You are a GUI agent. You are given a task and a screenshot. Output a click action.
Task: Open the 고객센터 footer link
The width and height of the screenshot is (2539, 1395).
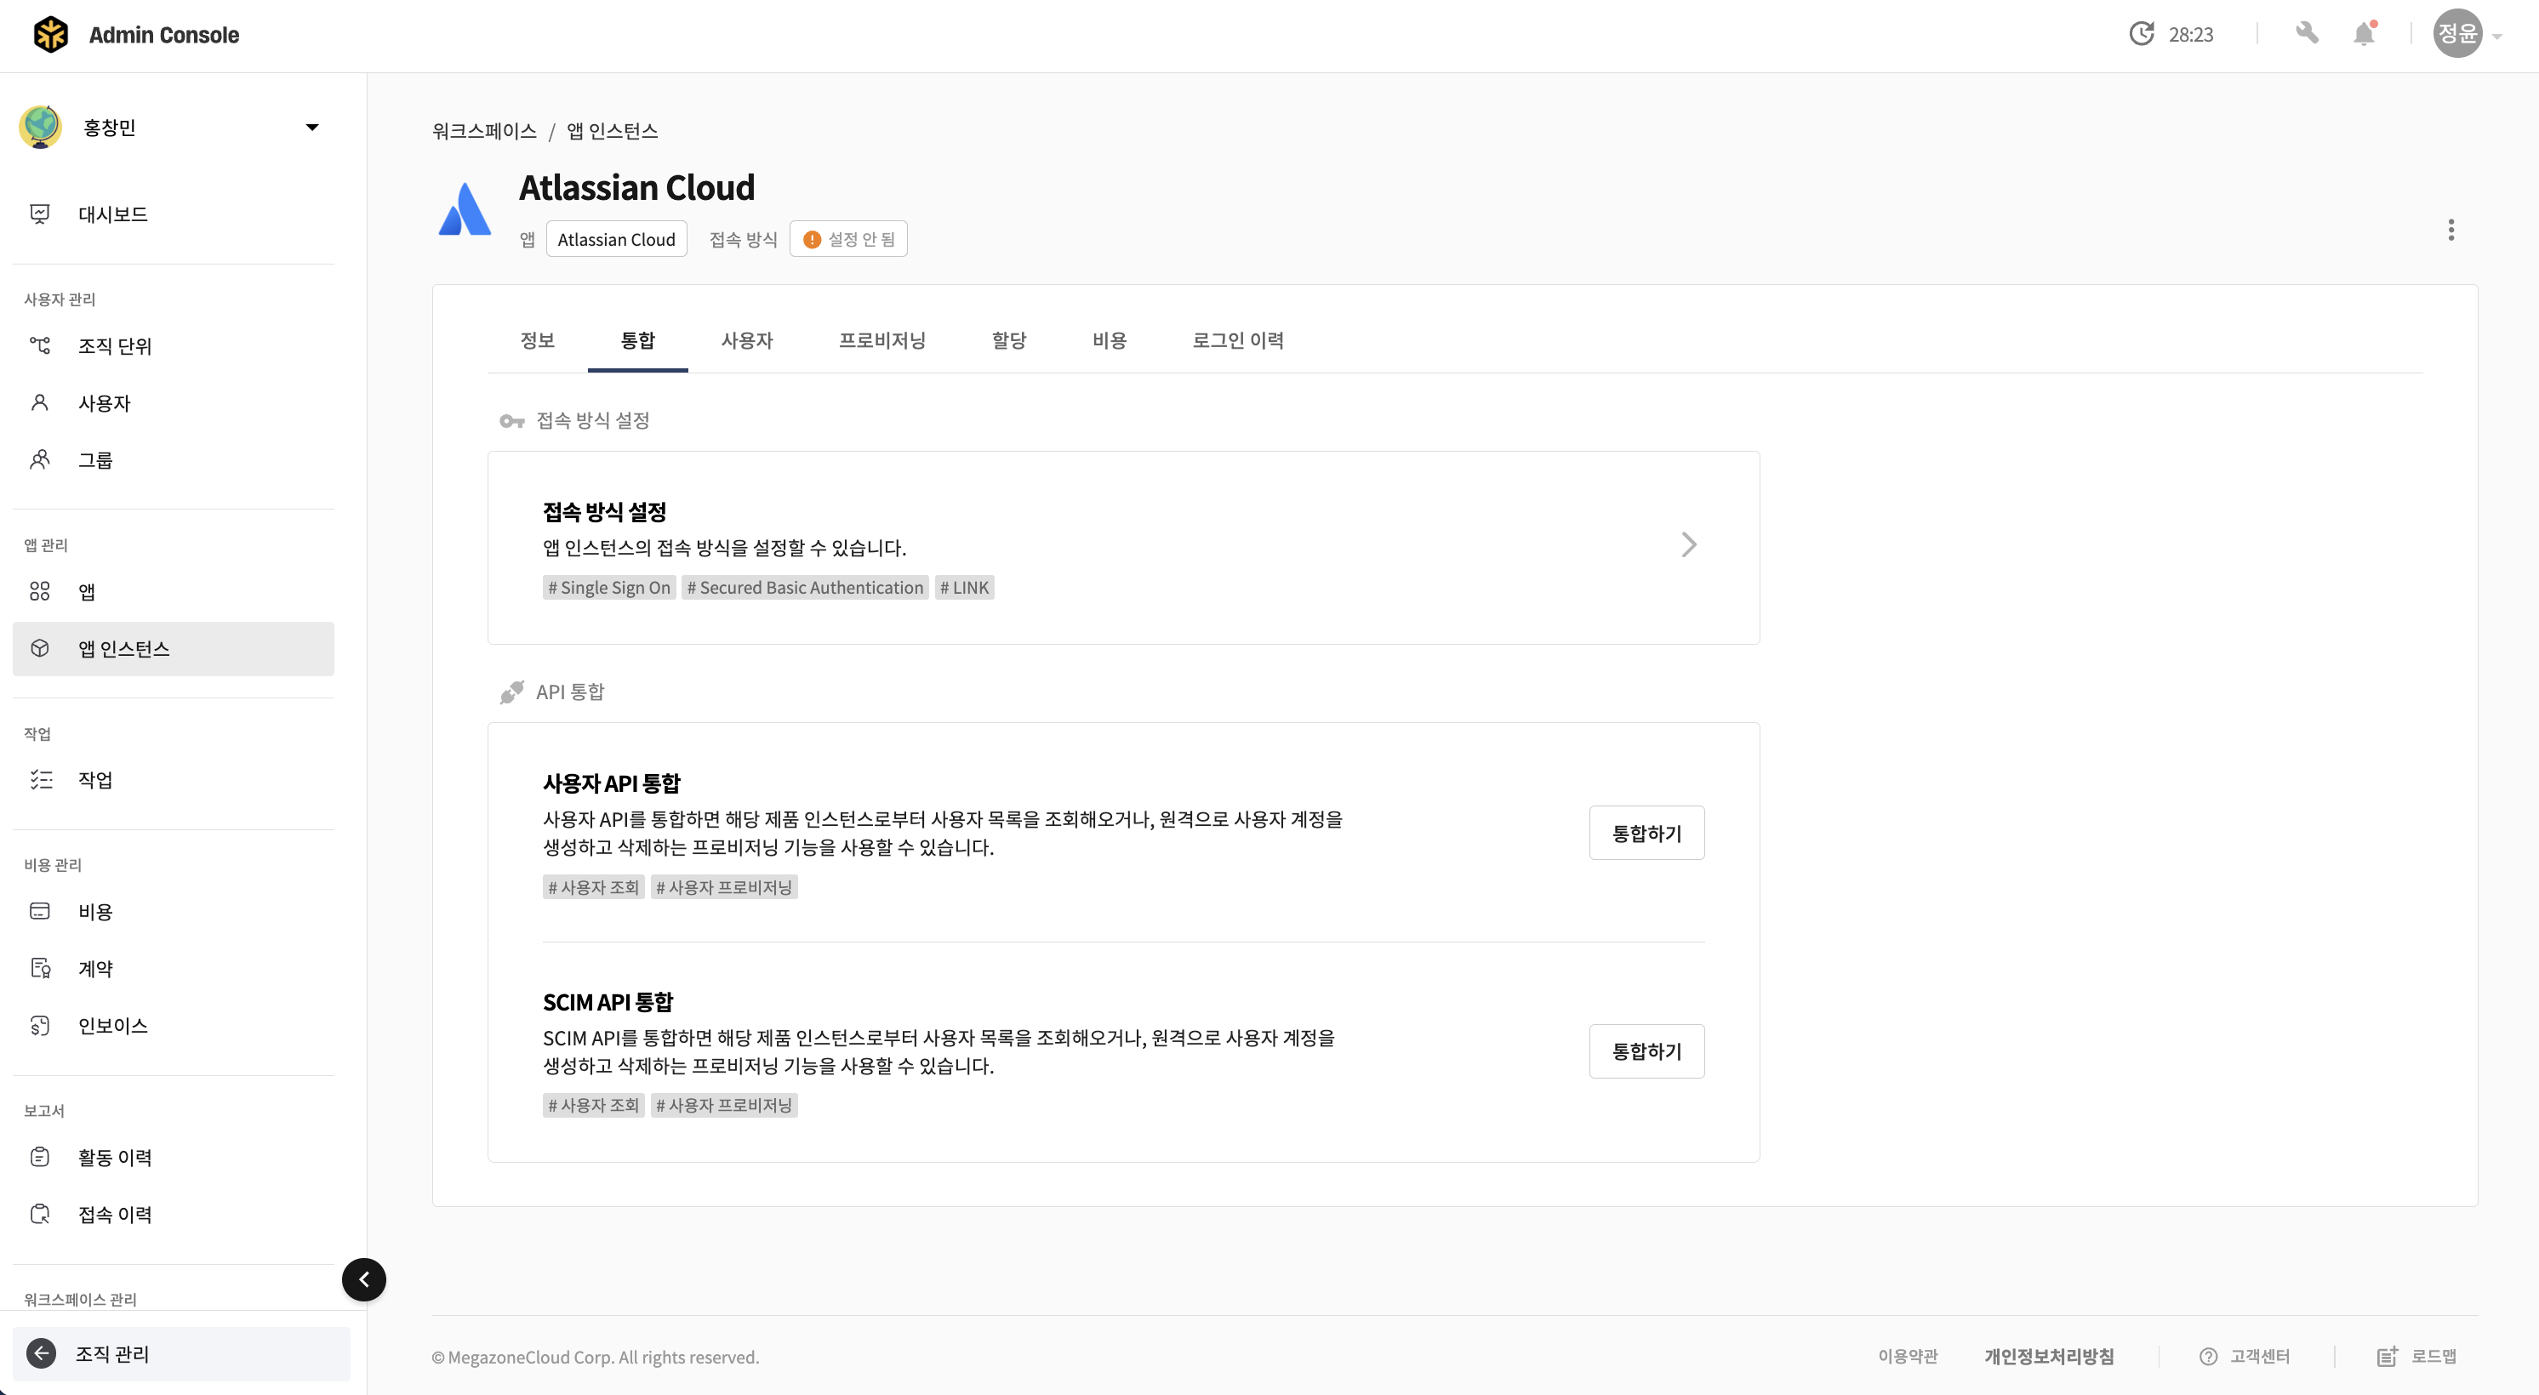(2260, 1357)
